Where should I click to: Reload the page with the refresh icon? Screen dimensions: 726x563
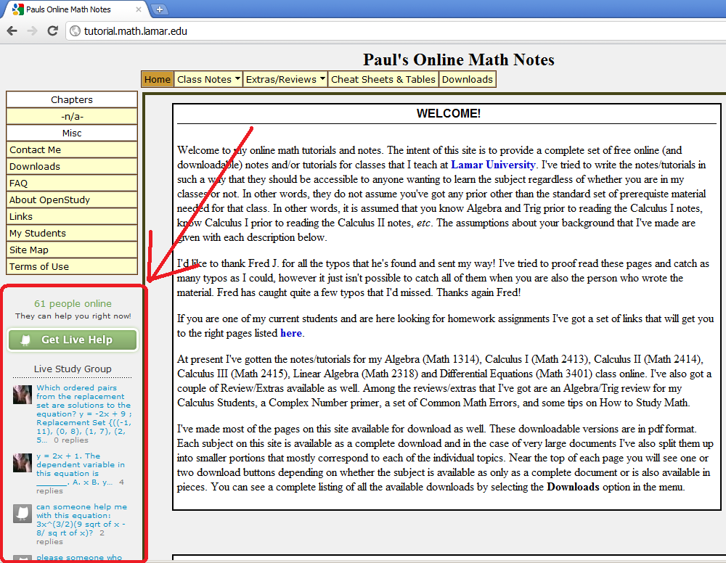coord(53,31)
